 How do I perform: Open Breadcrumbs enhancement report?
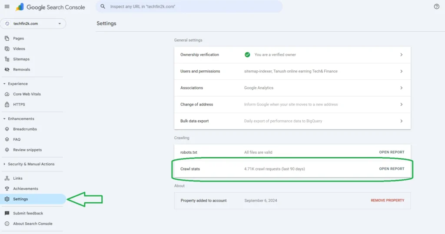pyautogui.click(x=25, y=129)
